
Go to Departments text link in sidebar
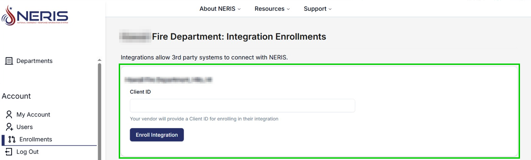34,61
